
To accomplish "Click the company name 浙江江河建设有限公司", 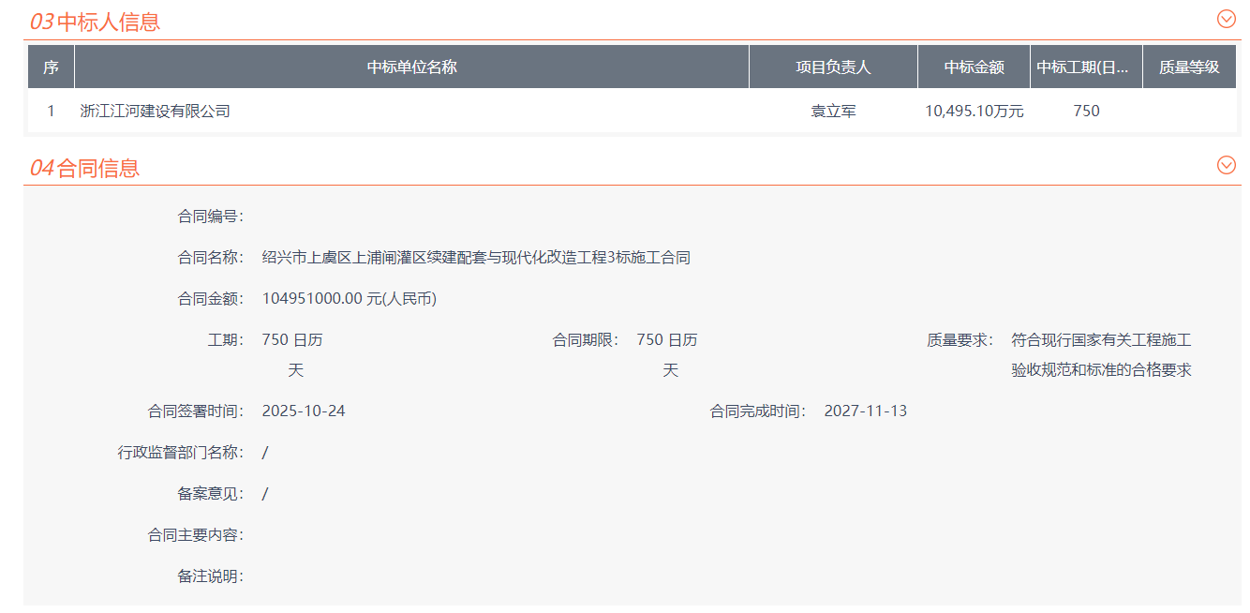I will pyautogui.click(x=156, y=112).
